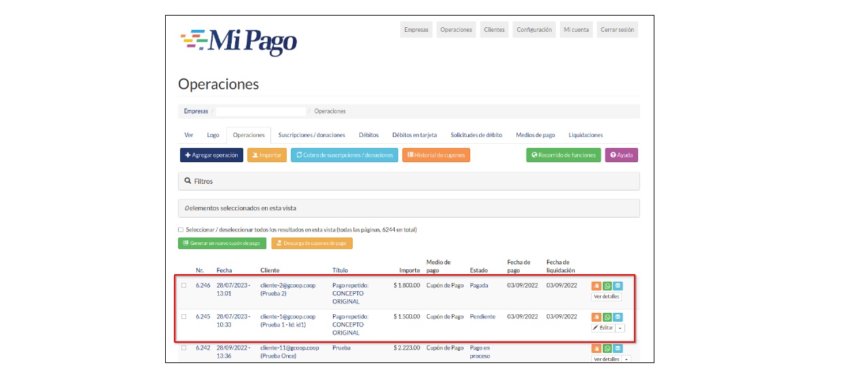Image resolution: width=844 pixels, height=378 pixels.
Task: Click the Pagada status in row 6.246
Action: click(x=479, y=286)
